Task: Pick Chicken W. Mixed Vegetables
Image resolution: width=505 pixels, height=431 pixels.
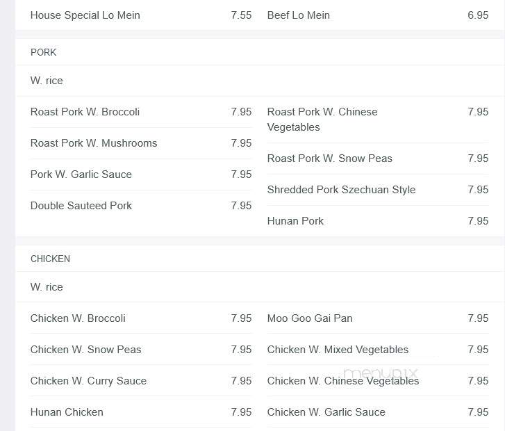Action: [x=338, y=350]
